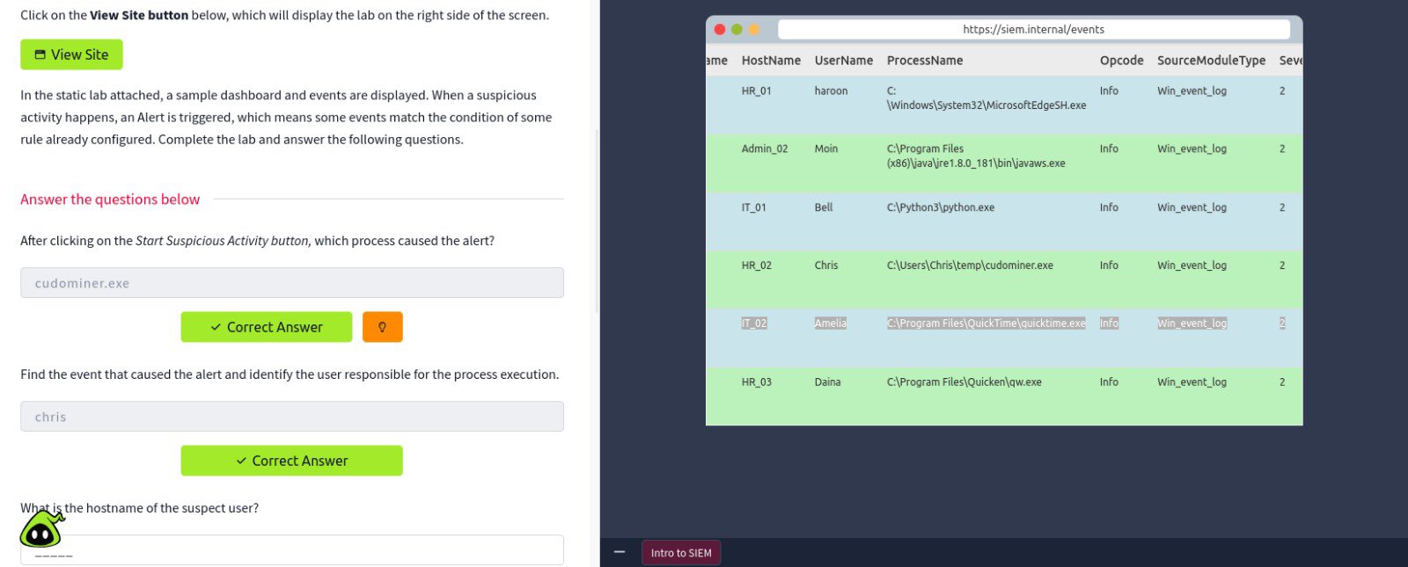
Task: Click the green mascot icon at bottom left
Action: (41, 529)
